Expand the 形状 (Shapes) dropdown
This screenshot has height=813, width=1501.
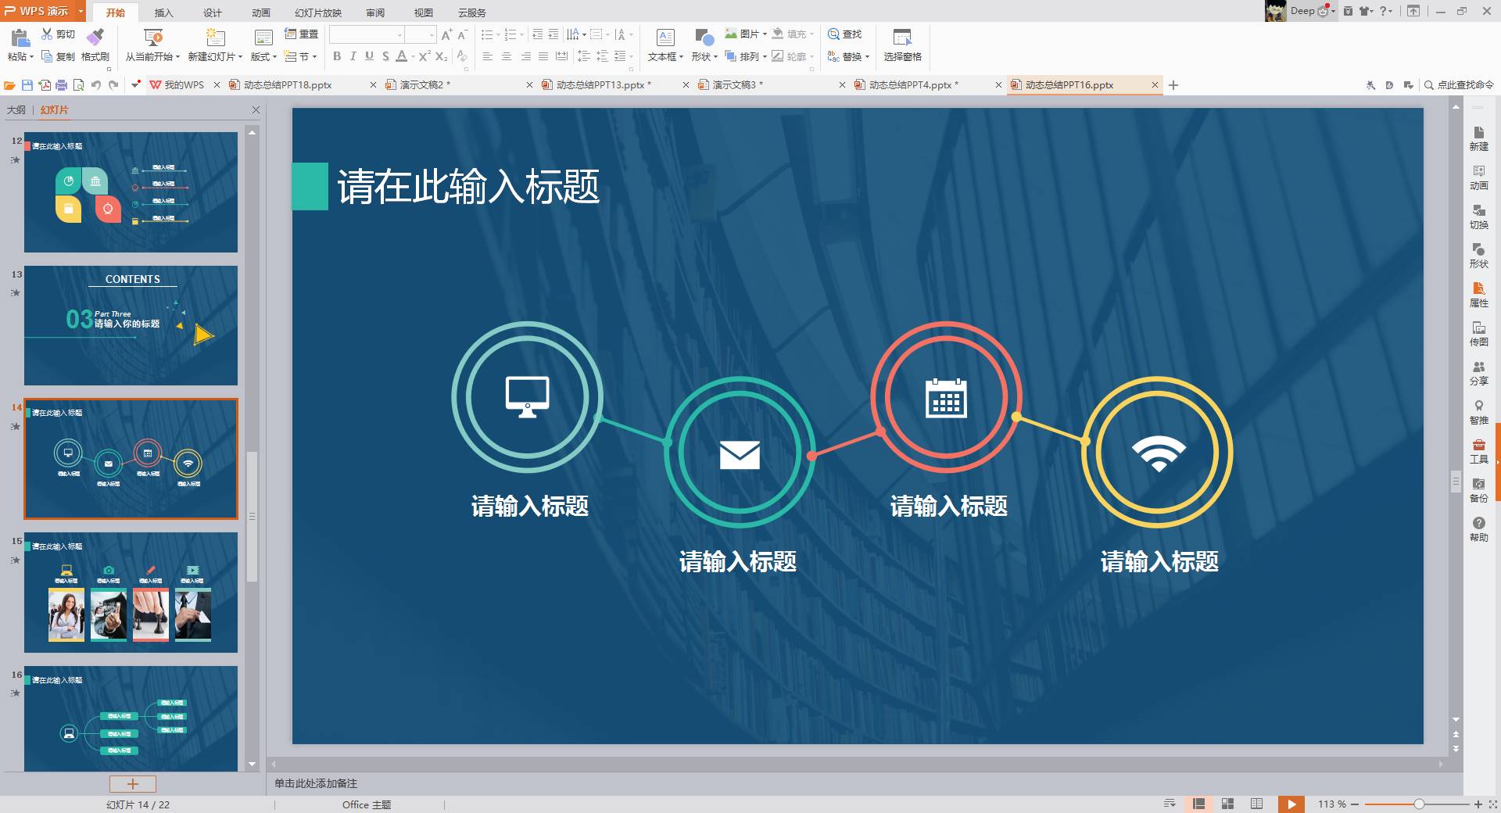704,56
